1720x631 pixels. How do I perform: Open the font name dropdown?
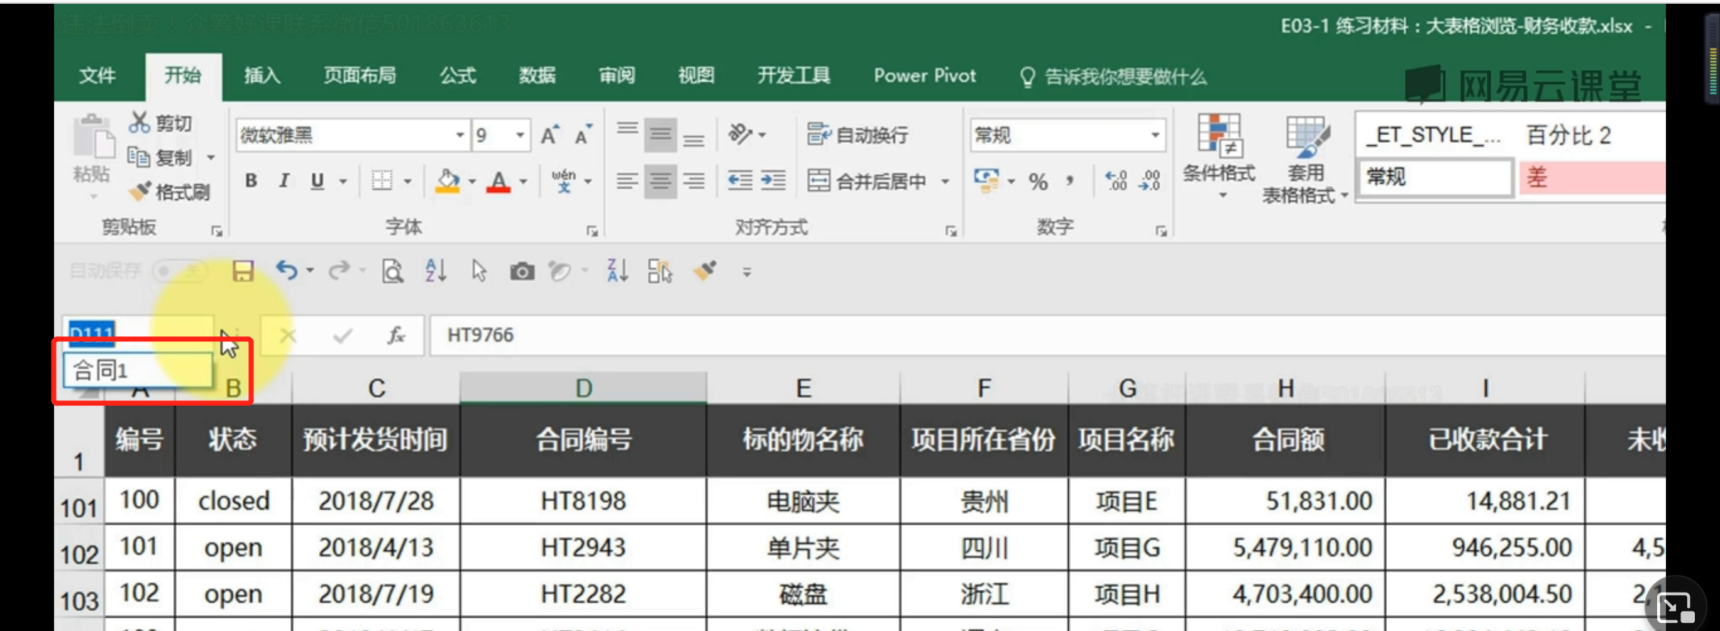pos(460,135)
